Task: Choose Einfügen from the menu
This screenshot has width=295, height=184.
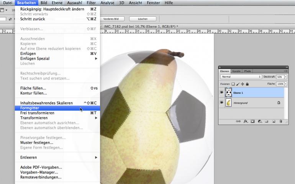Action: 57,54
